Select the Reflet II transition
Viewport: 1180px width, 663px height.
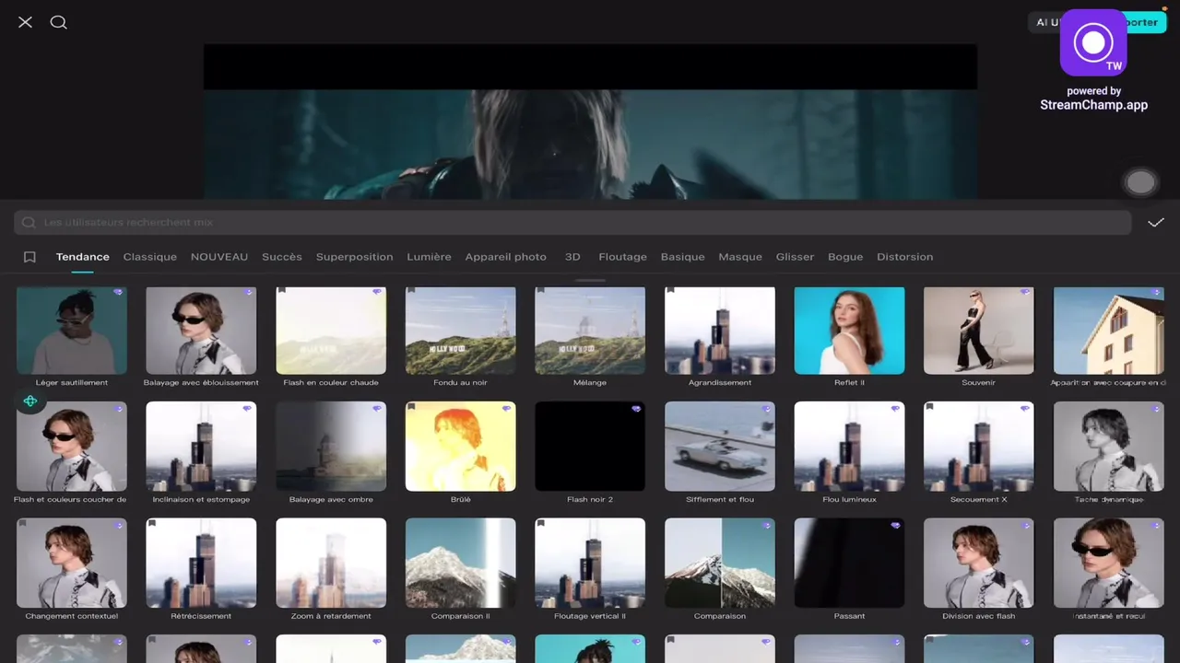849,331
